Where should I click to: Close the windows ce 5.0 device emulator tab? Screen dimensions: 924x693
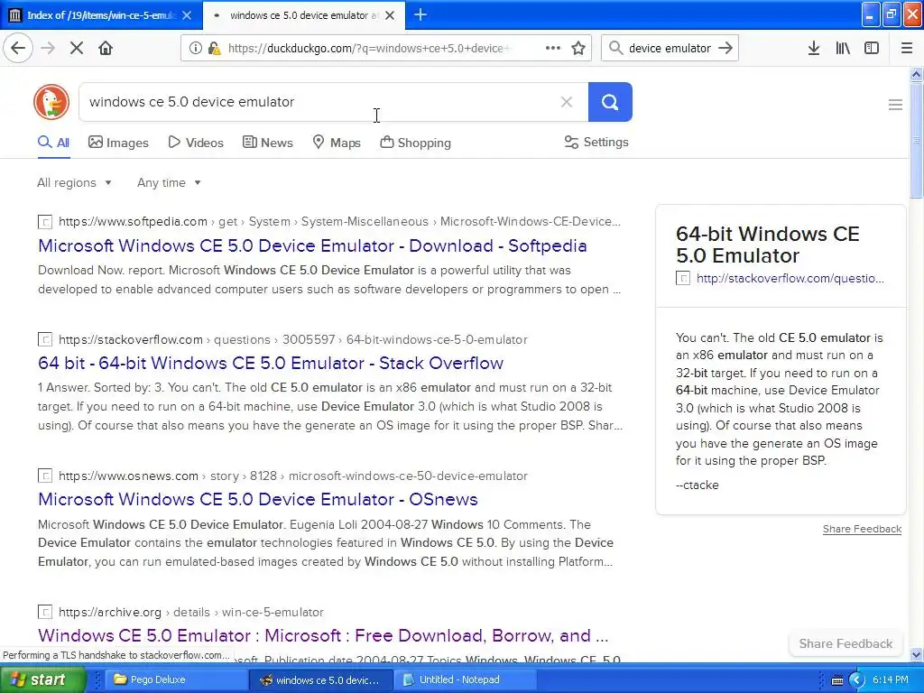tap(390, 15)
